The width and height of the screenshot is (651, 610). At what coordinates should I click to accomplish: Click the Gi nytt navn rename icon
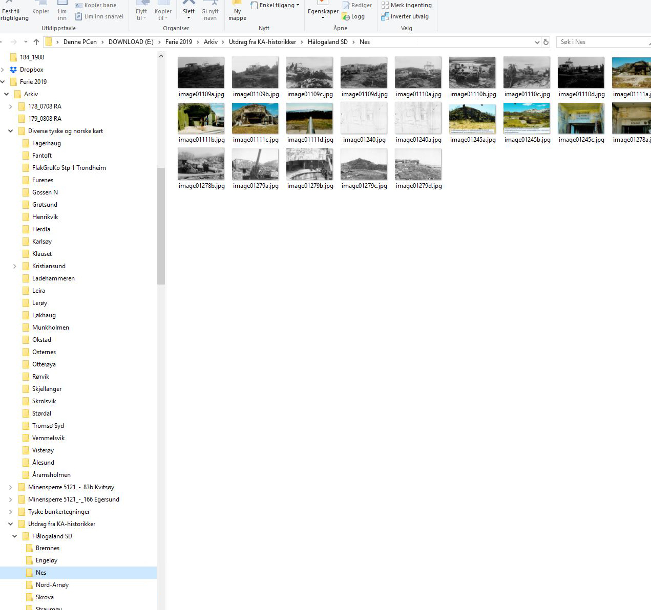pyautogui.click(x=210, y=3)
